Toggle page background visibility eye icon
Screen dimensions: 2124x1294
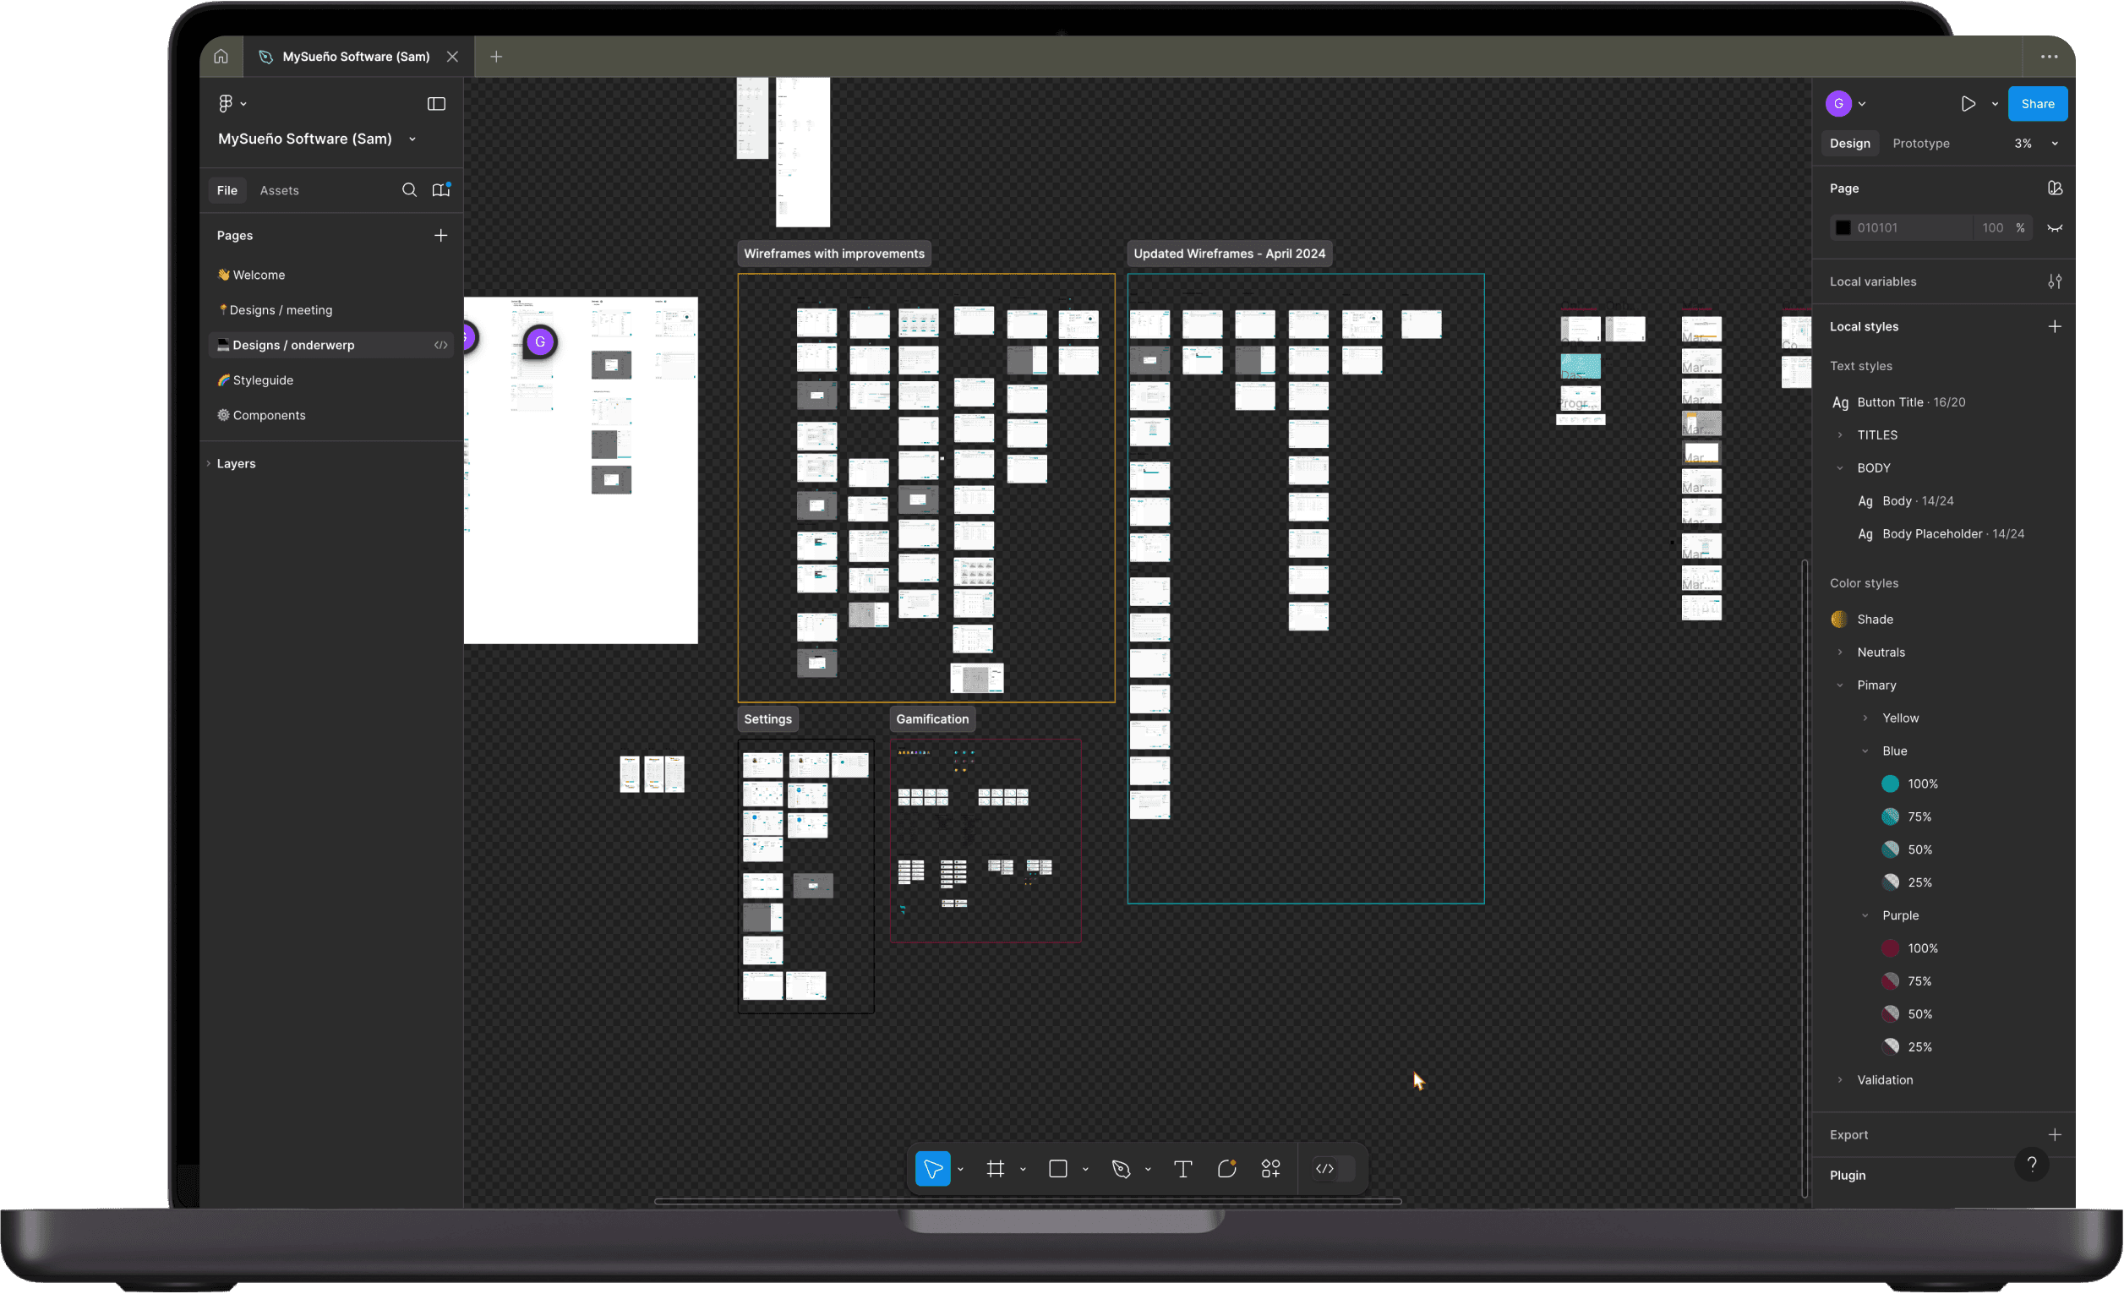(x=2055, y=227)
